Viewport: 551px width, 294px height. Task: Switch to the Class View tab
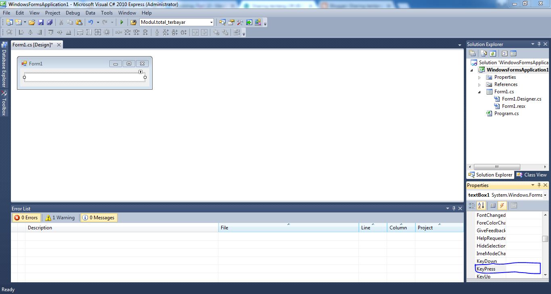pyautogui.click(x=531, y=174)
